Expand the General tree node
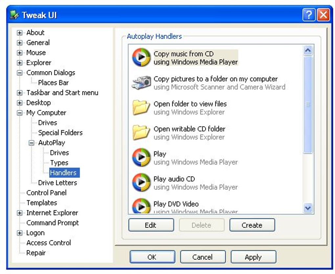The height and width of the screenshot is (274, 335). [19, 43]
